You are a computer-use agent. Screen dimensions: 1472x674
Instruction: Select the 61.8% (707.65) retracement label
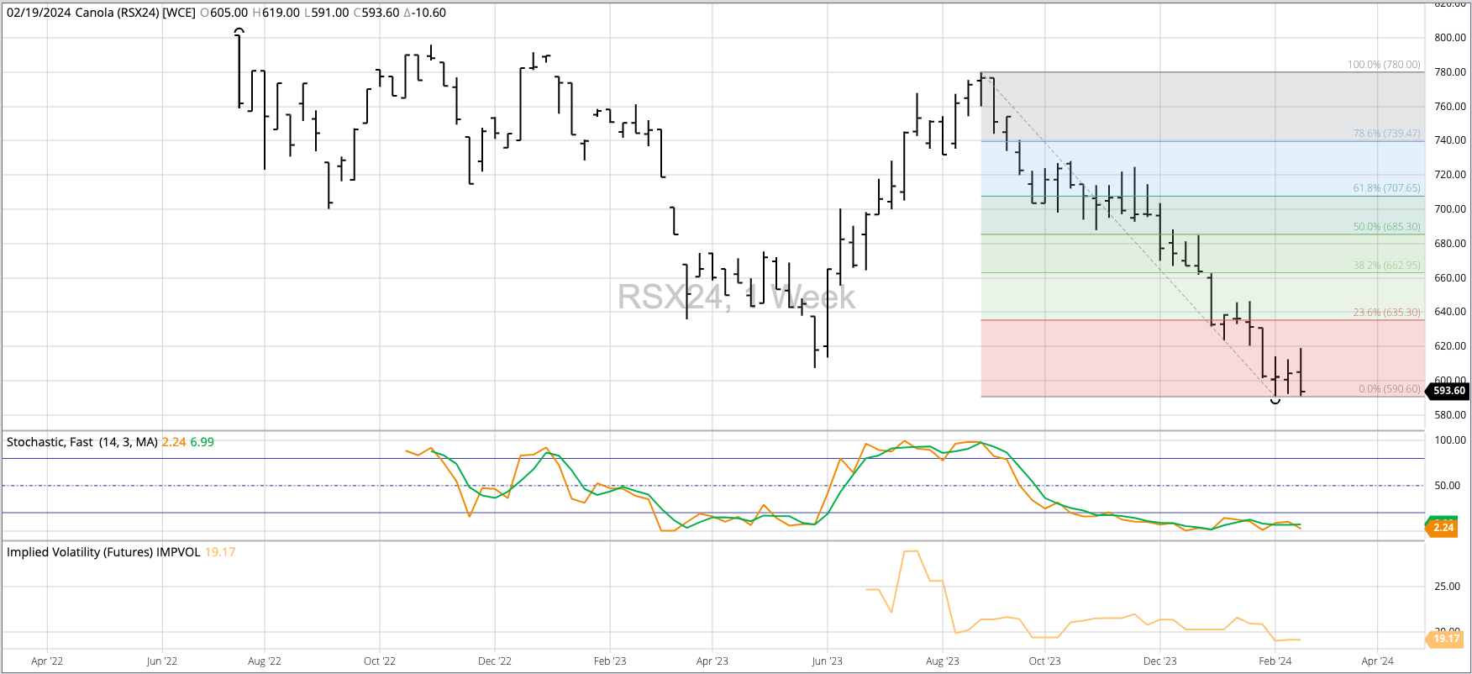point(1386,188)
